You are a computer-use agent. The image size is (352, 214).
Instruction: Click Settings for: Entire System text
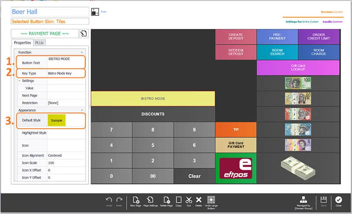coord(302,22)
